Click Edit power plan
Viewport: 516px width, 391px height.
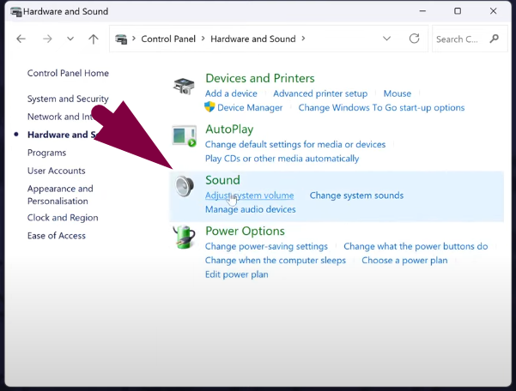coord(237,274)
